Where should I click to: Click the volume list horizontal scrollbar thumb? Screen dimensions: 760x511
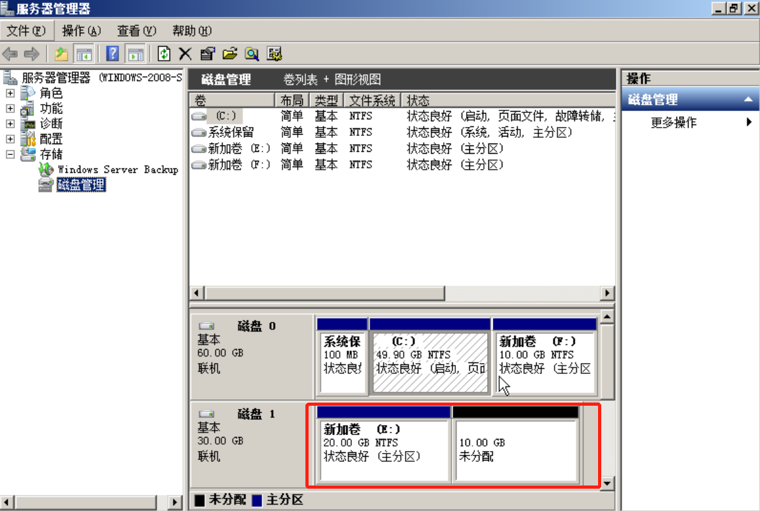(325, 293)
